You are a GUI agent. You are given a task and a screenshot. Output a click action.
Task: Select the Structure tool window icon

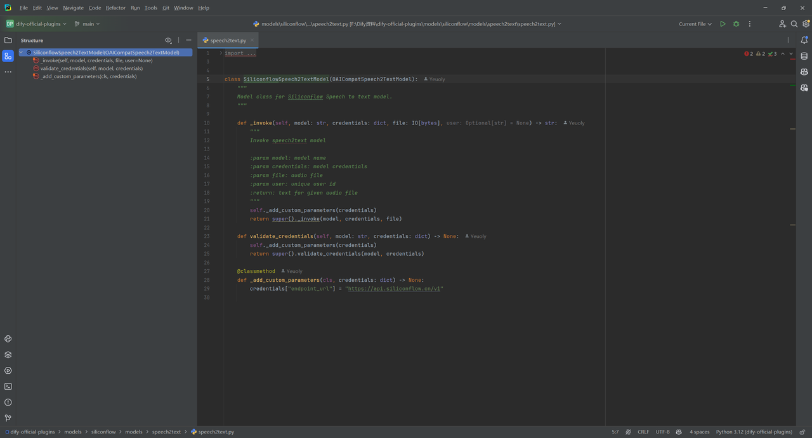click(x=8, y=56)
